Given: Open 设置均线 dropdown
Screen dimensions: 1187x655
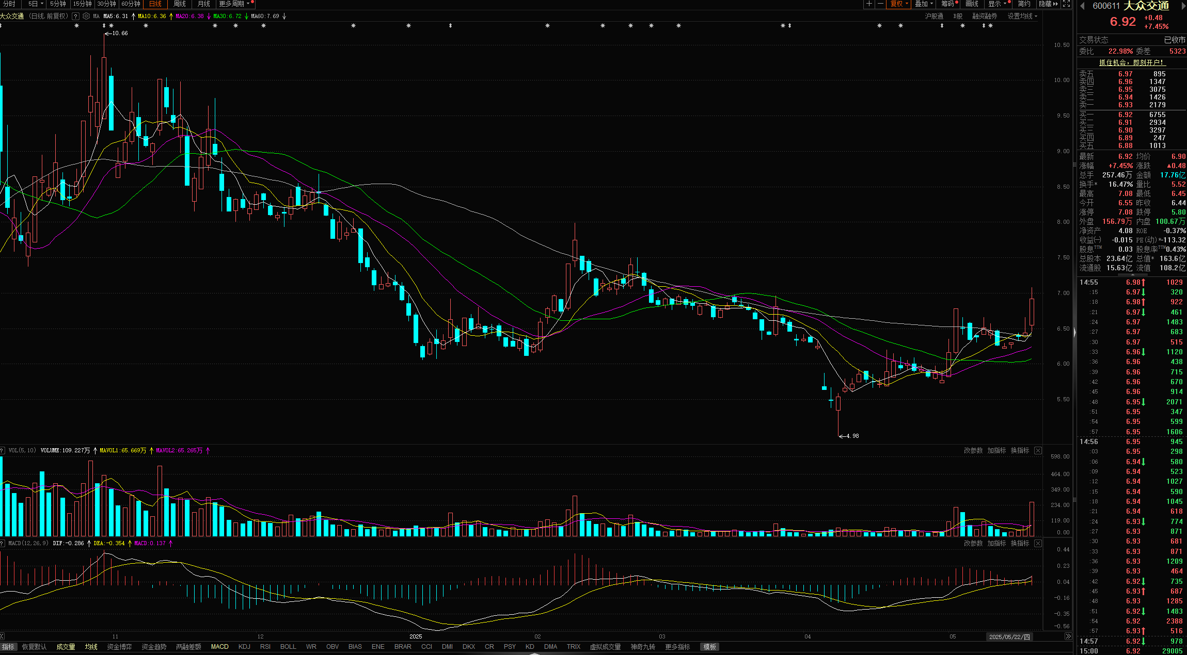Looking at the screenshot, I should 1022,16.
